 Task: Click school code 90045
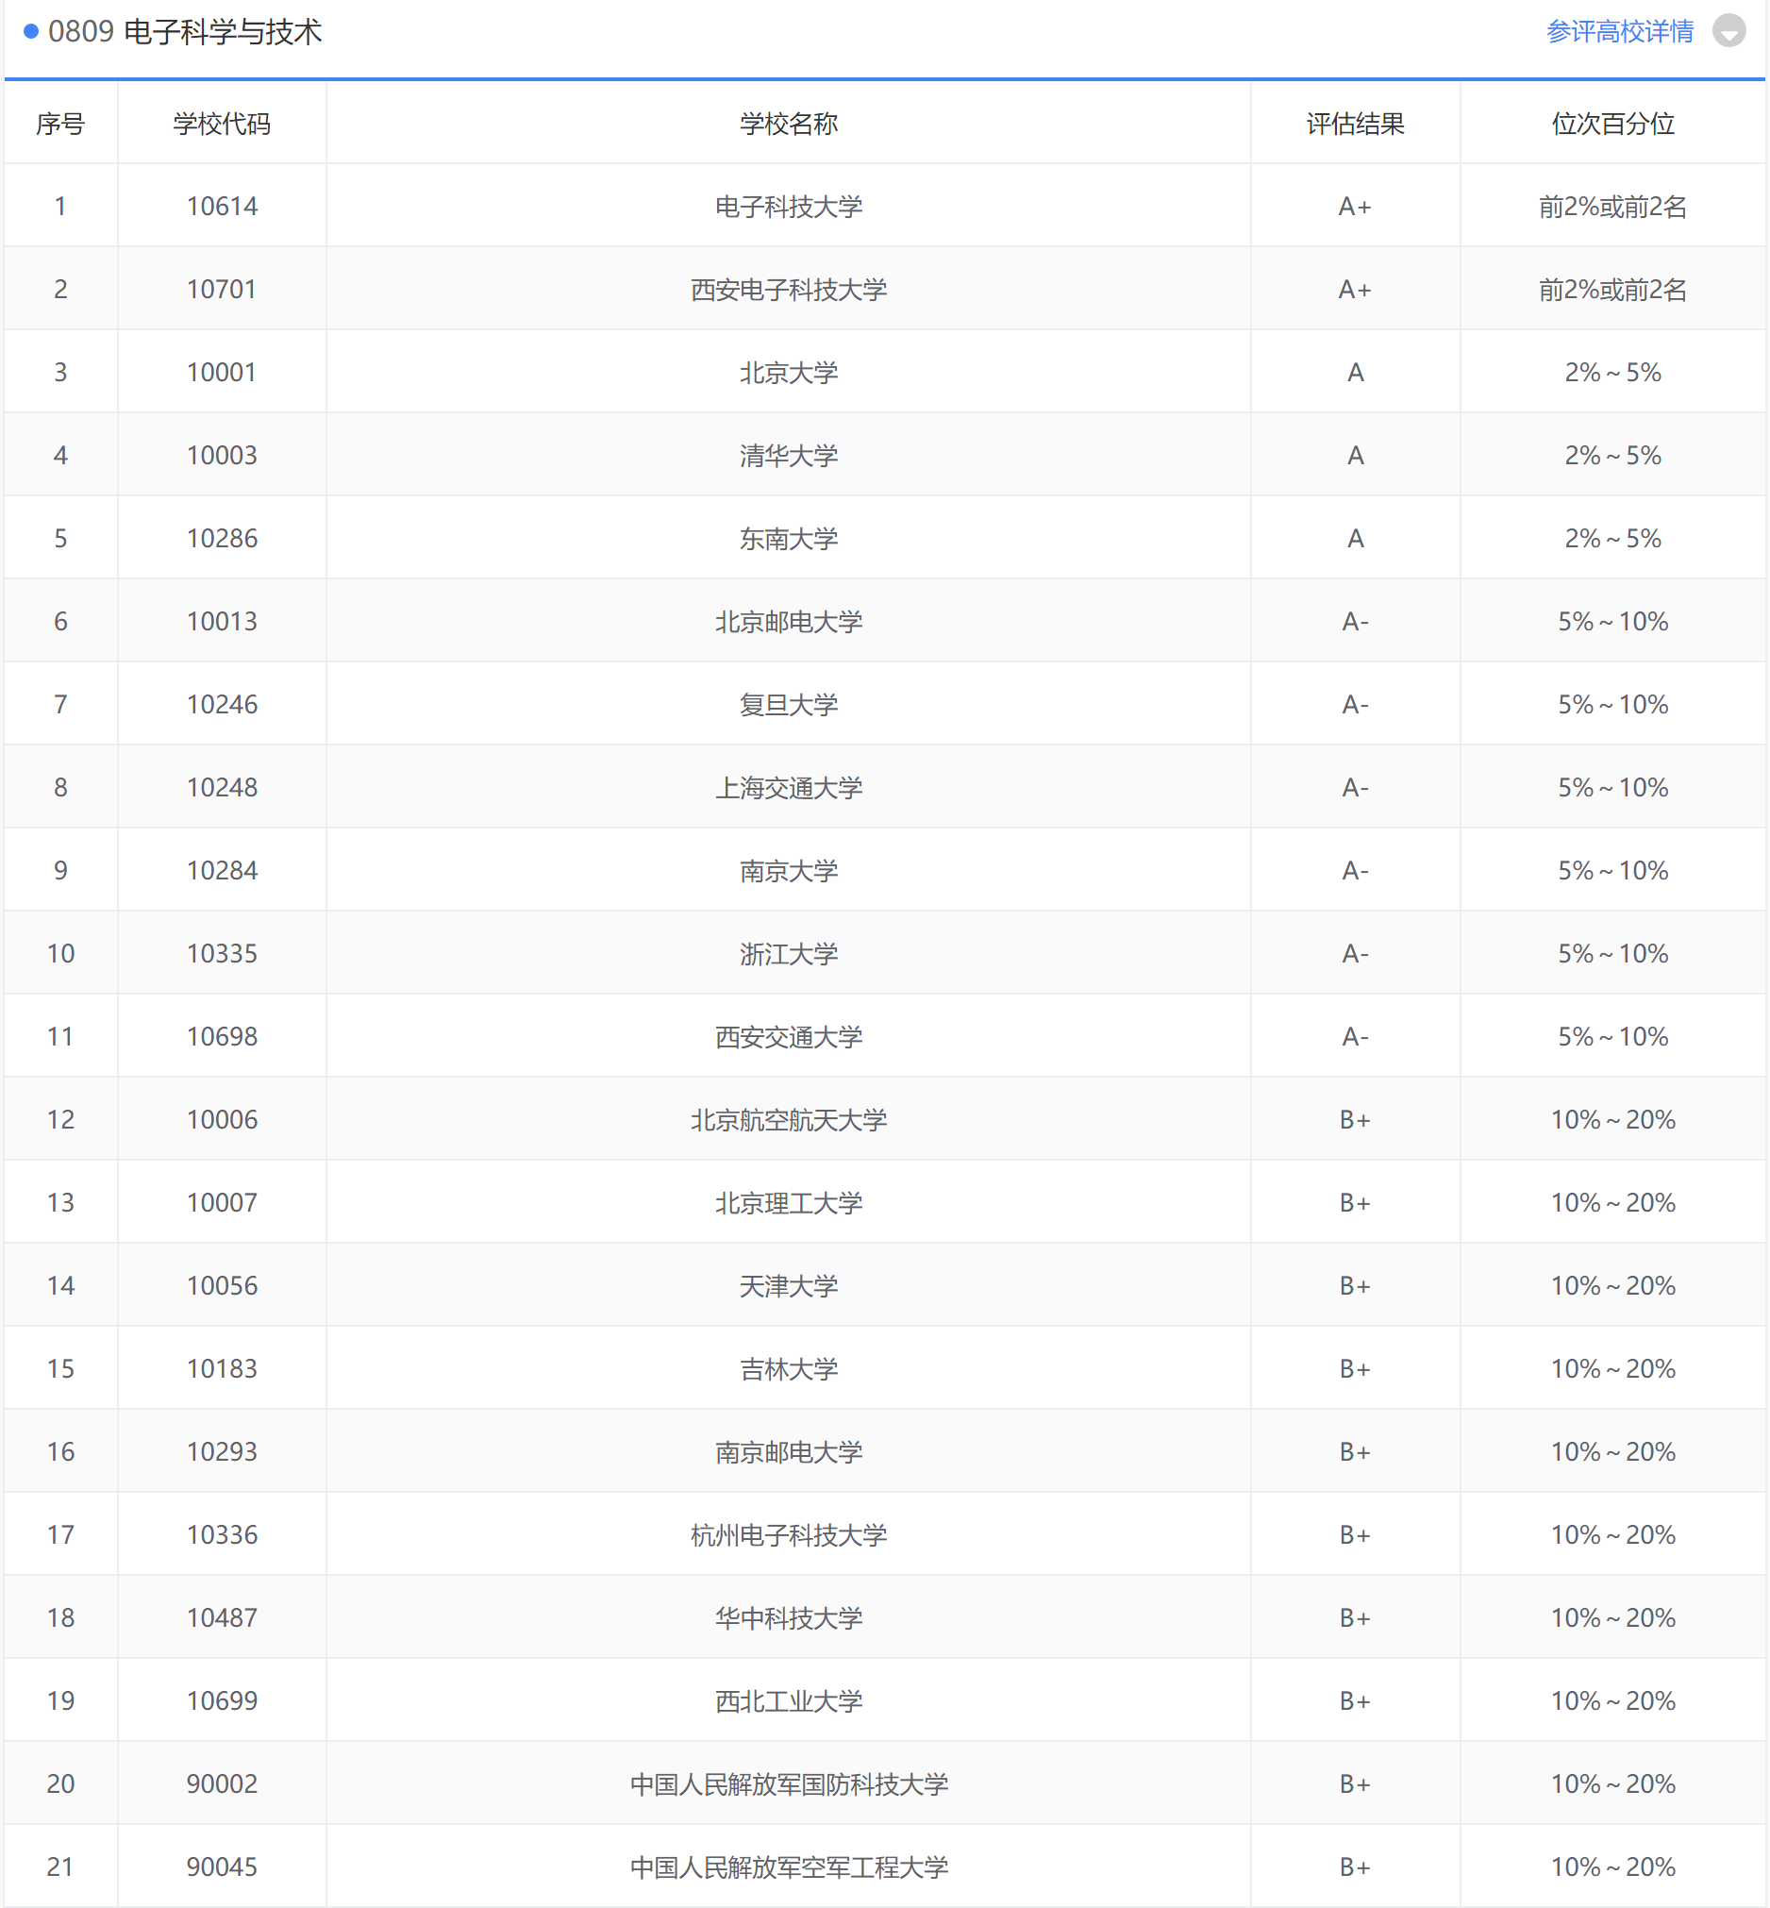pyautogui.click(x=223, y=1866)
